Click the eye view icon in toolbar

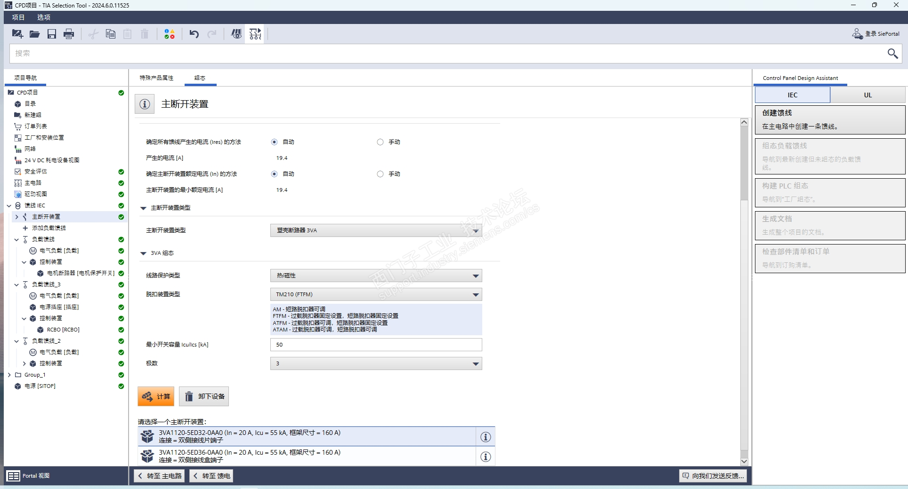(236, 34)
